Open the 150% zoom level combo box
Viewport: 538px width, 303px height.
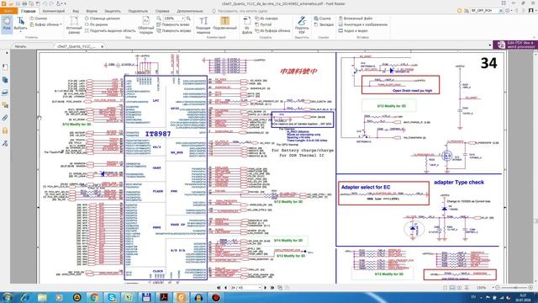(x=174, y=19)
